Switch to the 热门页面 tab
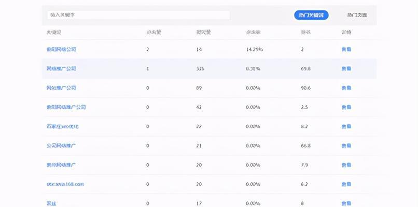The height and width of the screenshot is (207, 418). [357, 16]
